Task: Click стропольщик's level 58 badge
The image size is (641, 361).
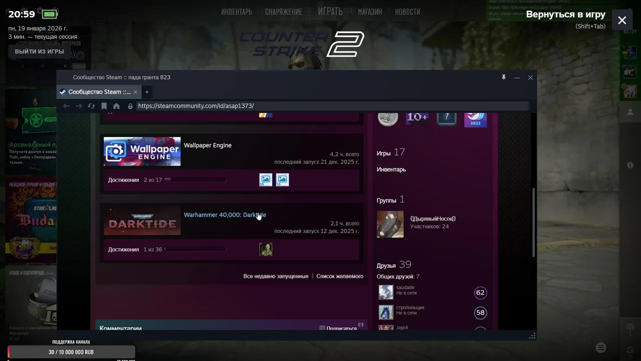Action: tap(480, 312)
